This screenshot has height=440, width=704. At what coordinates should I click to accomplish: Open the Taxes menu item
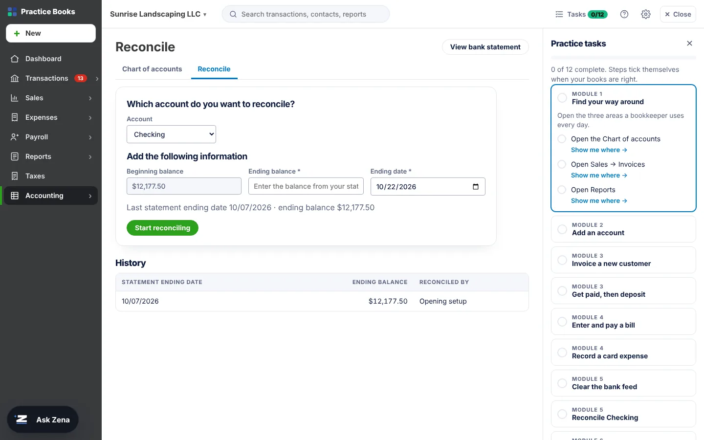coord(51,176)
